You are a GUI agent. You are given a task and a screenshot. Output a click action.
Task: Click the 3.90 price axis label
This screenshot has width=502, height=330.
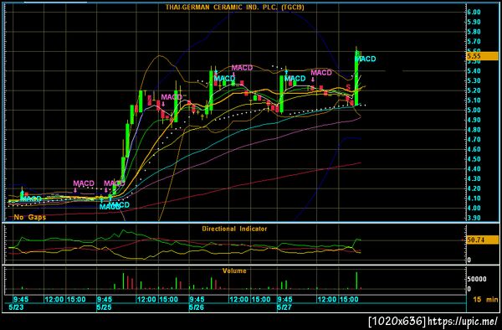coord(474,218)
